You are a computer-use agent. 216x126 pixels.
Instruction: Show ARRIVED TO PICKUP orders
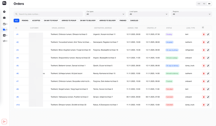pyautogui.click(x=69, y=20)
